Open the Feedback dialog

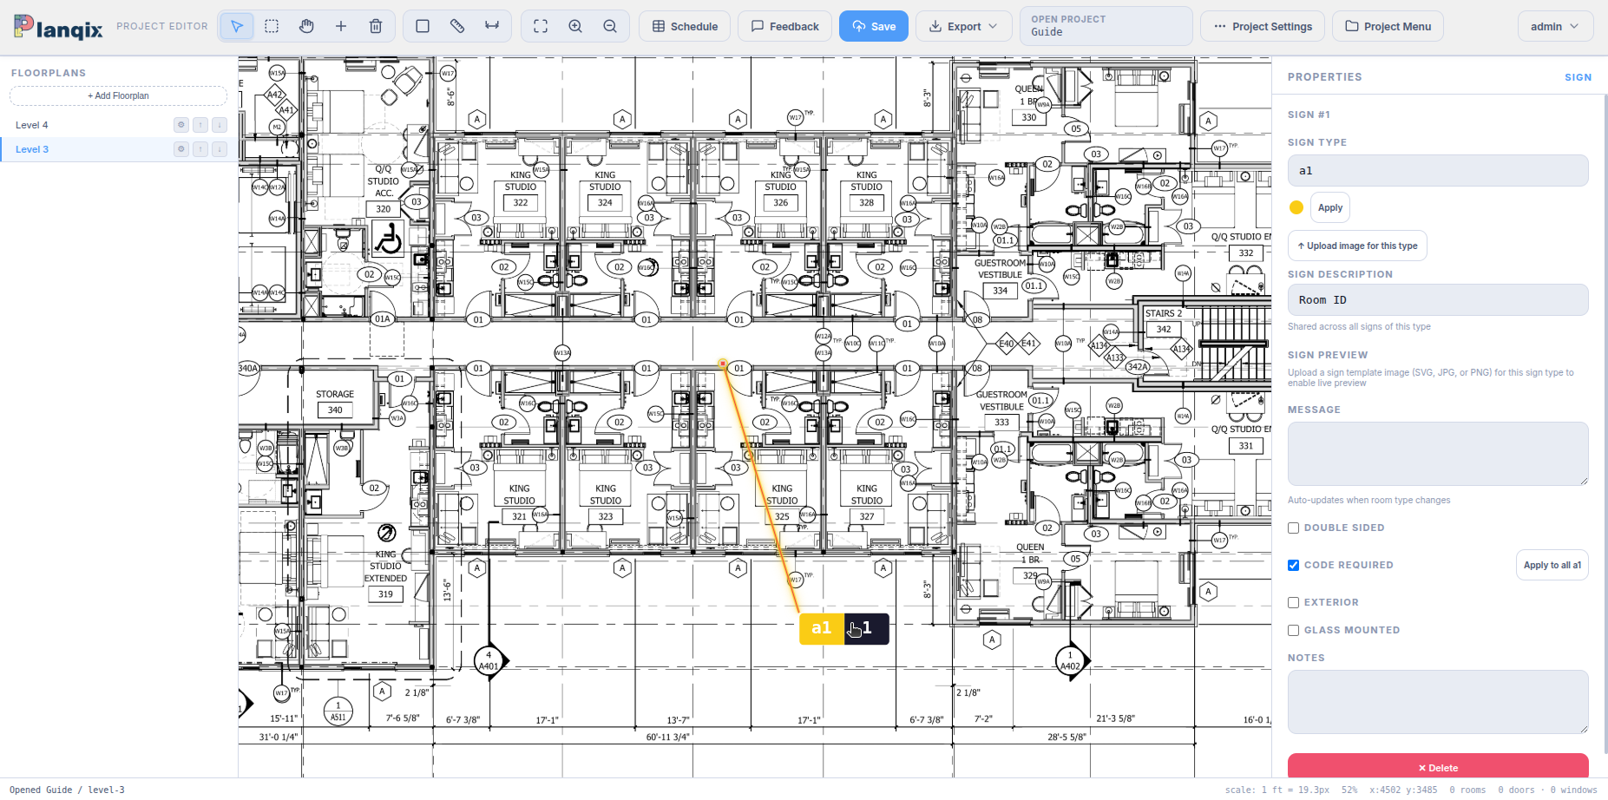coord(784,26)
